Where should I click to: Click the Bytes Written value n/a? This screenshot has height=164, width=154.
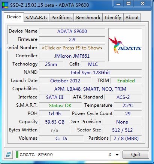tap(55, 130)
